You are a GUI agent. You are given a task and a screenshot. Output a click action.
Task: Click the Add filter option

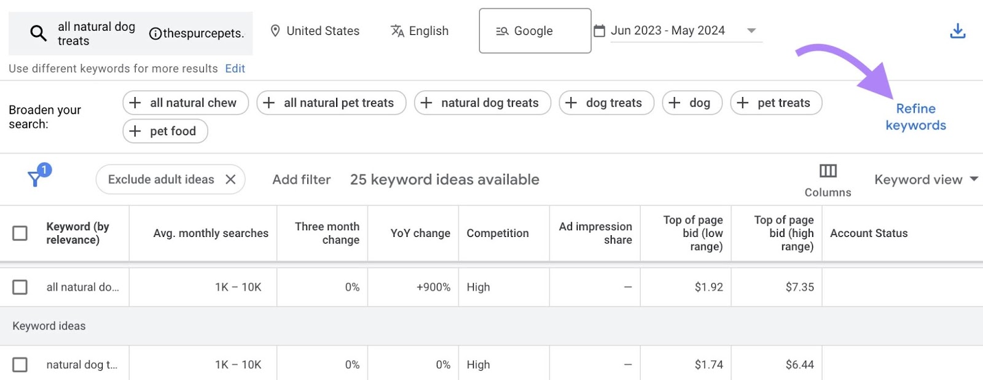(301, 179)
